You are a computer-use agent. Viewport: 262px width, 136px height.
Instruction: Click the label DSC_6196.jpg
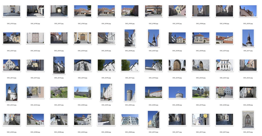coord(154,24)
